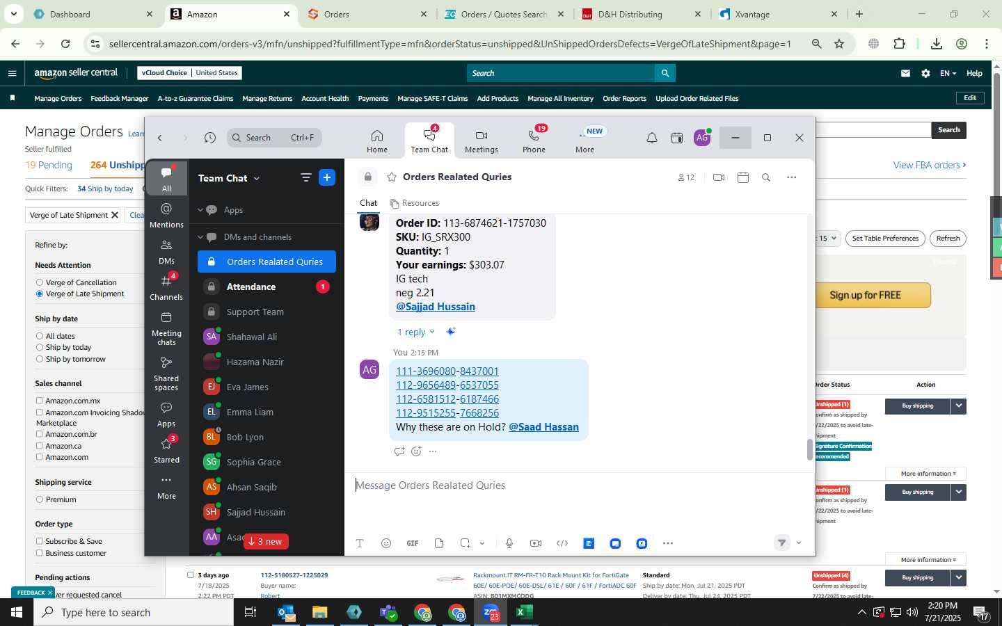Open order link 111-3696080-8437001

tap(447, 371)
